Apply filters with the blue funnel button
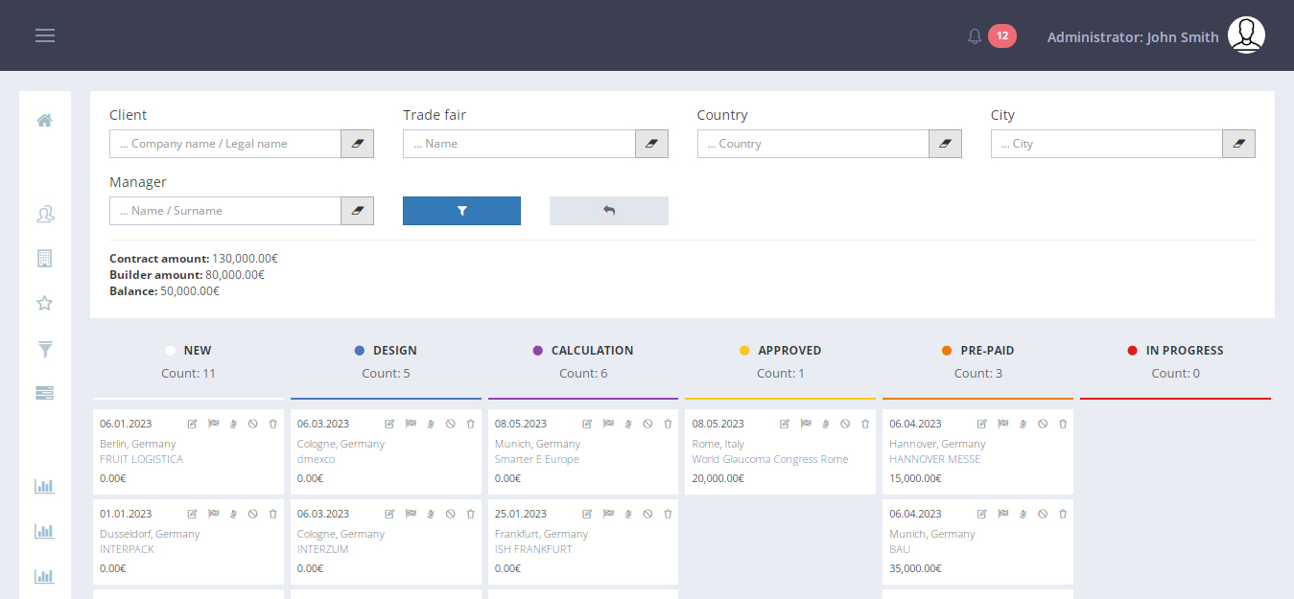This screenshot has height=599, width=1294. 461,211
